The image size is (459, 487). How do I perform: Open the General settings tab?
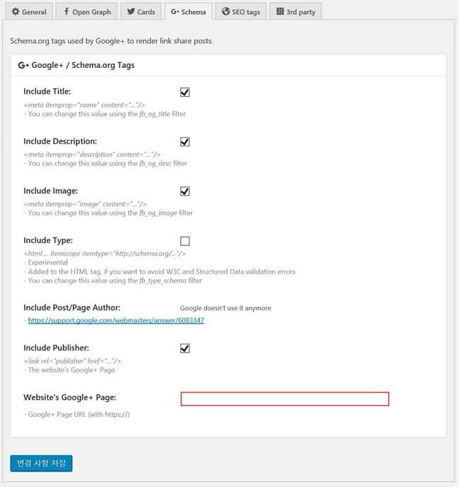click(29, 11)
